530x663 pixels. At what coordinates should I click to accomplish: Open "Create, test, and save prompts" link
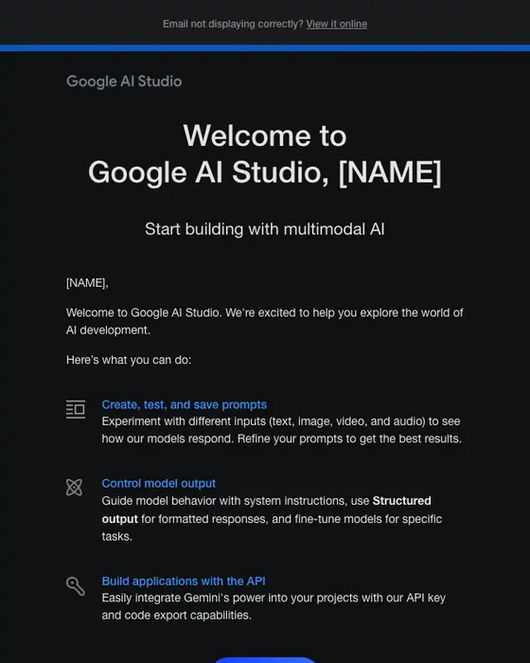(x=185, y=404)
